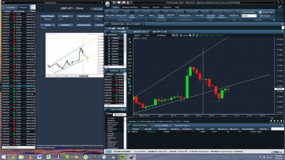The height and width of the screenshot is (160, 285).
Task: Add the EMA indicator to chart
Action: tap(130, 56)
